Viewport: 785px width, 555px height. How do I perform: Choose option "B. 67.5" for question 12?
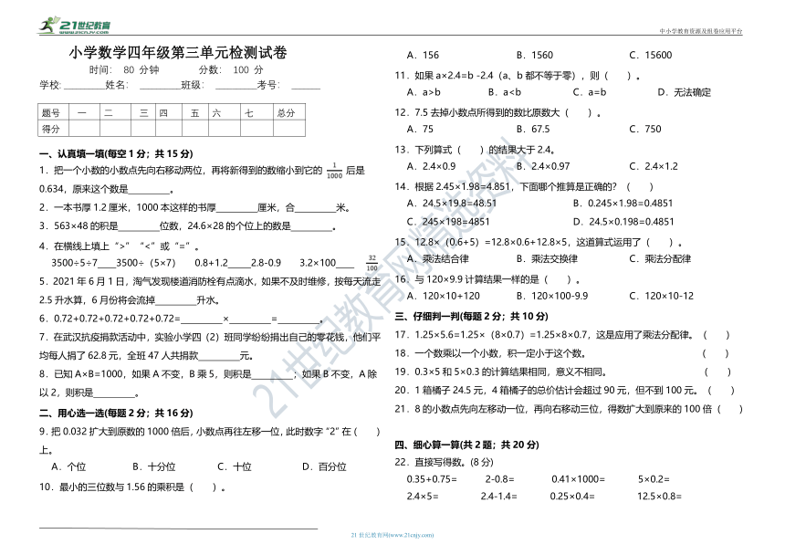click(533, 129)
